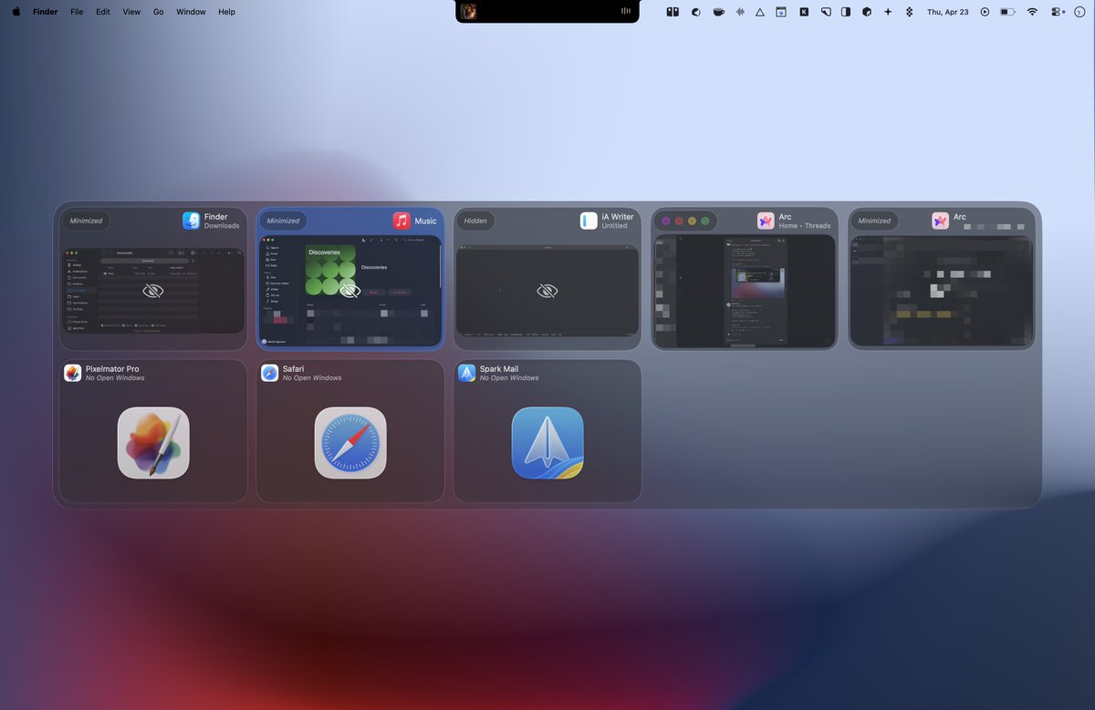Viewport: 1095px width, 710px height.
Task: Open the Go menu
Action: click(x=159, y=12)
